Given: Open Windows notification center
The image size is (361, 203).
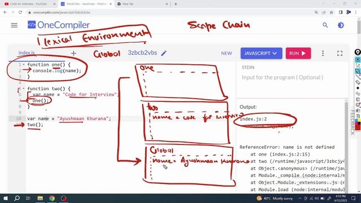Looking at the screenshot, I should (x=354, y=198).
